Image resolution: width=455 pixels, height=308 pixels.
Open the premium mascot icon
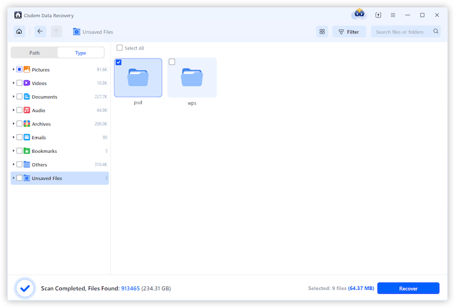click(x=359, y=14)
